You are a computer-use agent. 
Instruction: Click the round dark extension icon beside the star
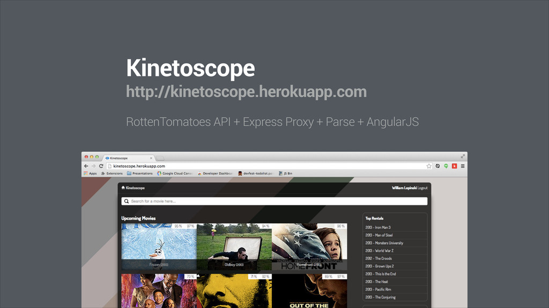pos(437,166)
